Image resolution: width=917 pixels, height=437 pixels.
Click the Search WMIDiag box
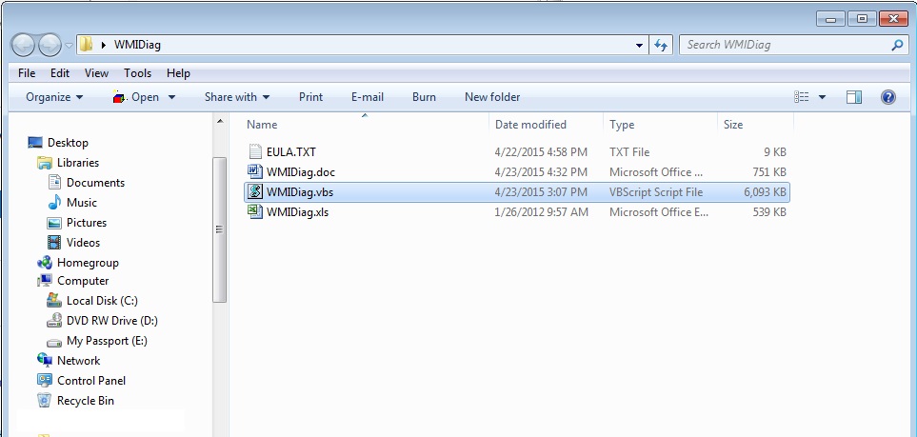pos(787,45)
